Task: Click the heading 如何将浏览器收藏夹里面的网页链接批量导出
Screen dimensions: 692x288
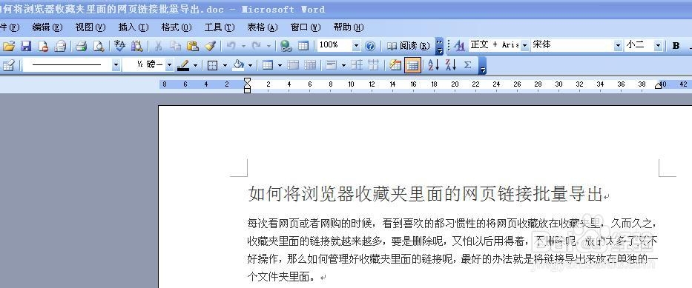Action: (x=426, y=194)
